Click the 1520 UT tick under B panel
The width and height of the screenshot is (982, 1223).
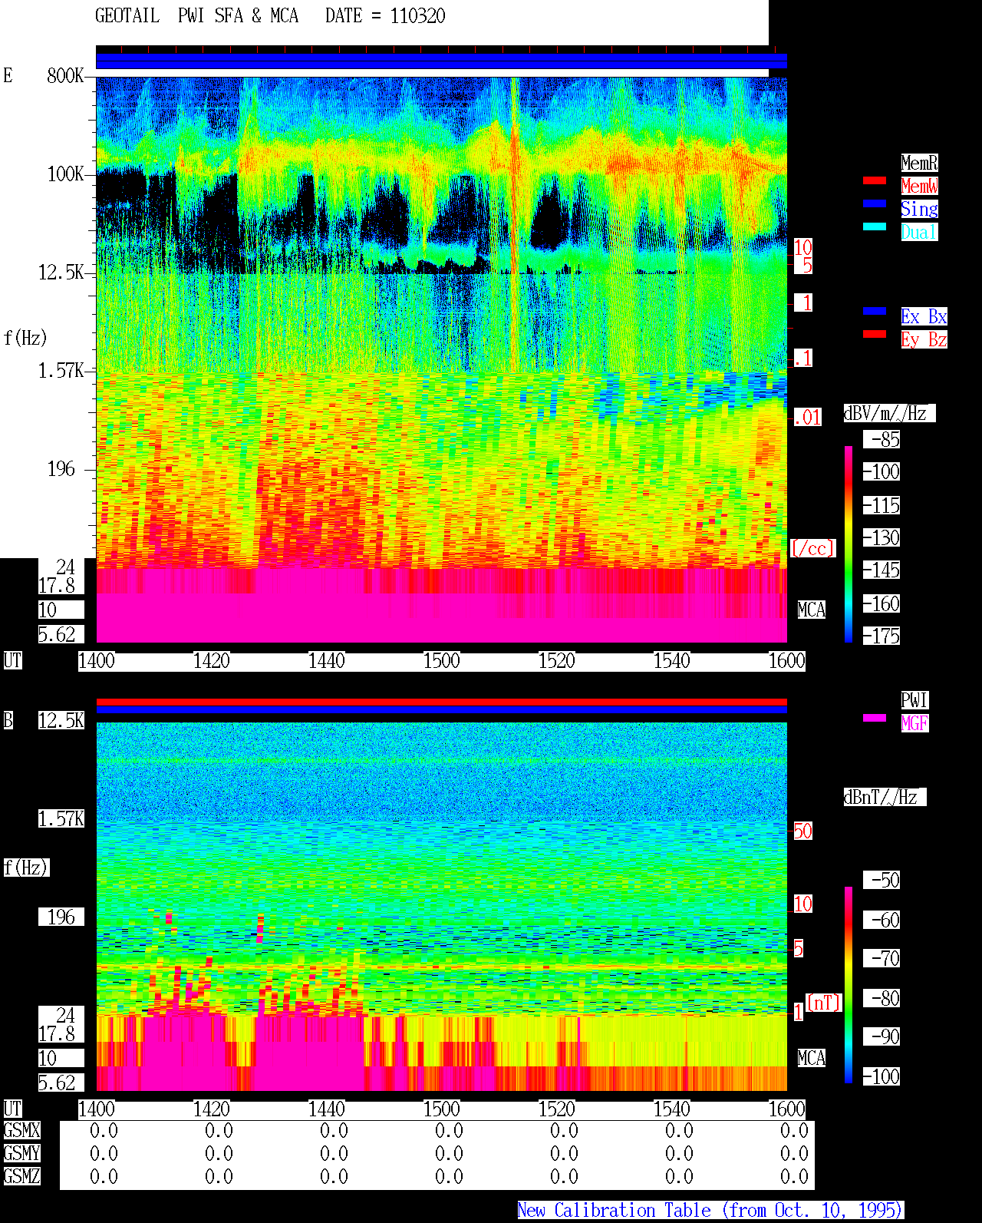556,1109
